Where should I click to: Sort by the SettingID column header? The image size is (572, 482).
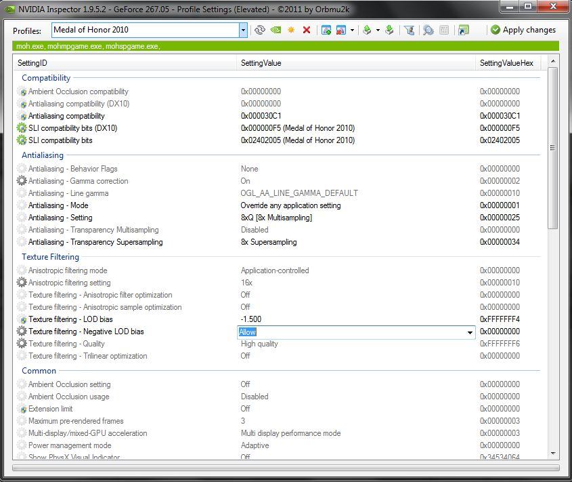point(125,63)
